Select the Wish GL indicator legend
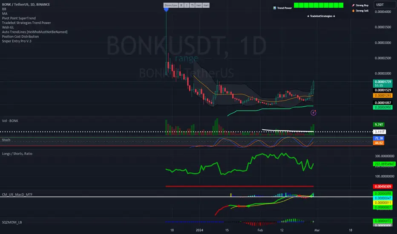 click(8, 27)
